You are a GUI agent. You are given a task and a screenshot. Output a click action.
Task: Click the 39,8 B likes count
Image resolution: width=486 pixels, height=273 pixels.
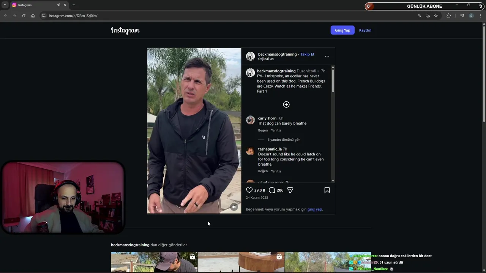coord(260,190)
